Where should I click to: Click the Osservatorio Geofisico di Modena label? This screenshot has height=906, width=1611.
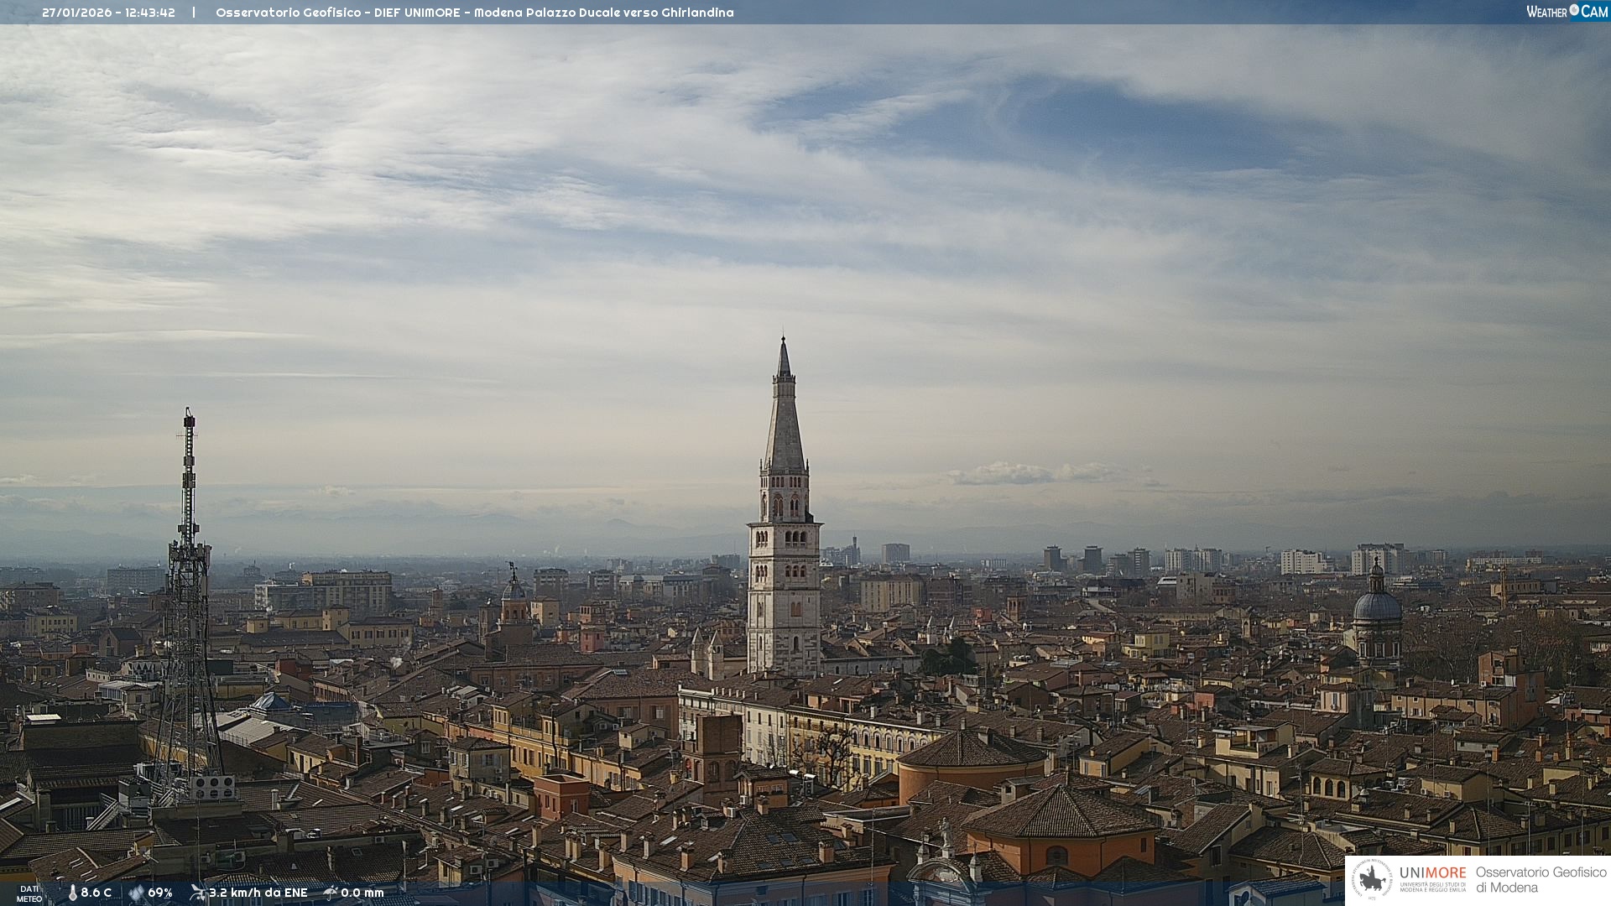click(1541, 879)
